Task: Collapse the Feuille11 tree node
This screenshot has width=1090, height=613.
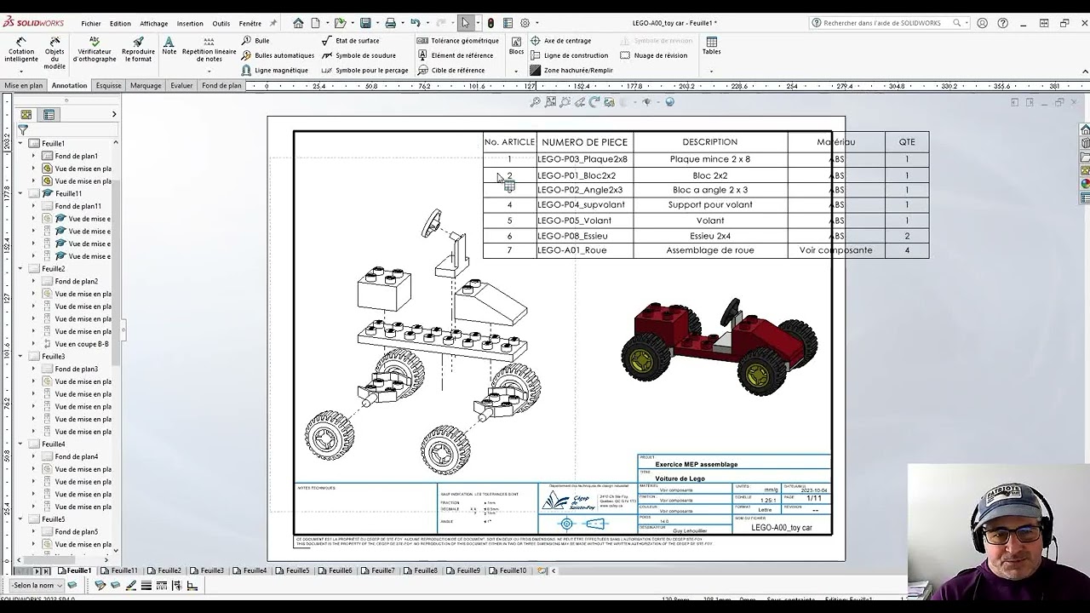Action: (20, 193)
